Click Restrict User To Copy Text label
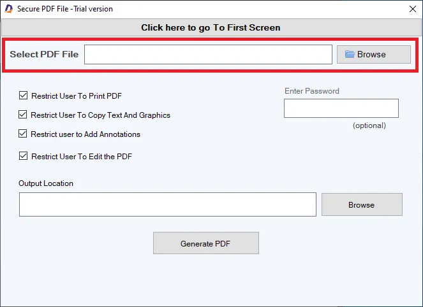This screenshot has height=307, width=423. point(100,115)
